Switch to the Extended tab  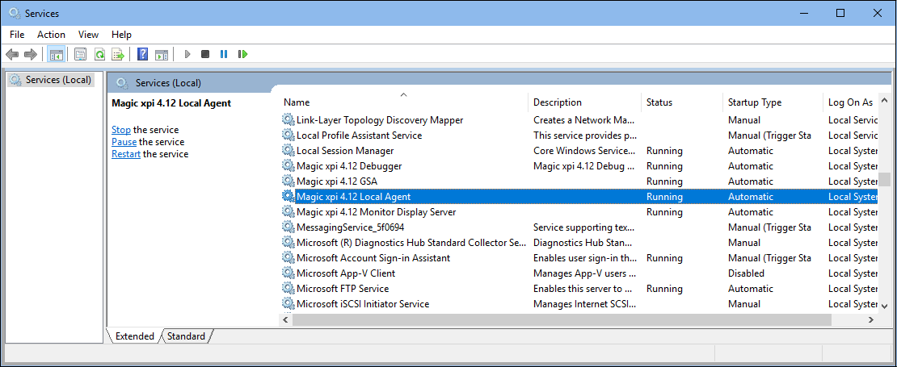135,336
